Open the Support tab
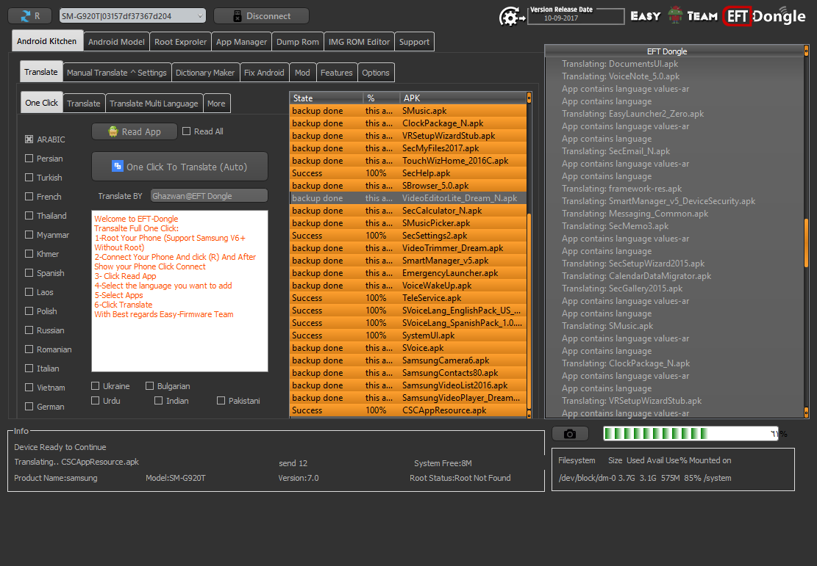 coord(414,42)
